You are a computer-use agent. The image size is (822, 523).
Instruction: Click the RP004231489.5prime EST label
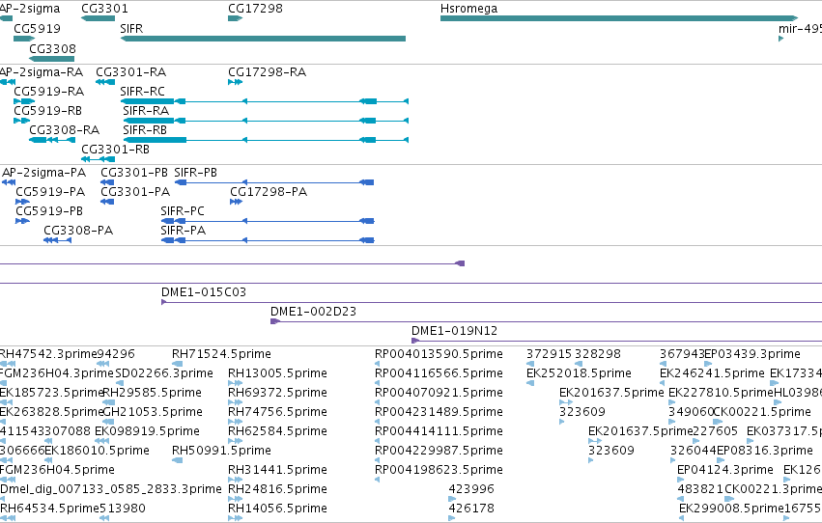(x=439, y=412)
